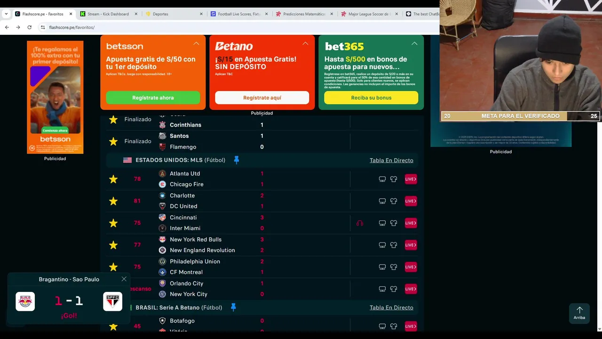Reload the Flashscore page
602x339 pixels.
click(x=29, y=27)
